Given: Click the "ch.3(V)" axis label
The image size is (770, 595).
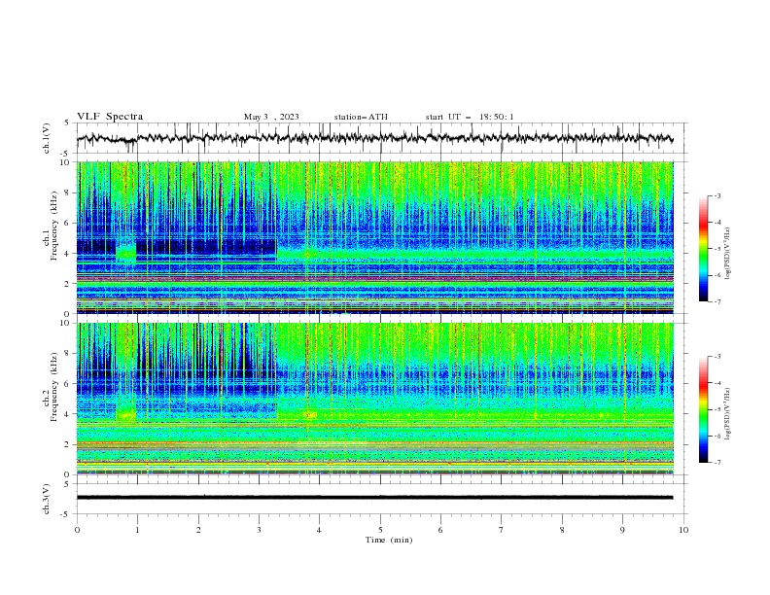Looking at the screenshot, I should (47, 499).
